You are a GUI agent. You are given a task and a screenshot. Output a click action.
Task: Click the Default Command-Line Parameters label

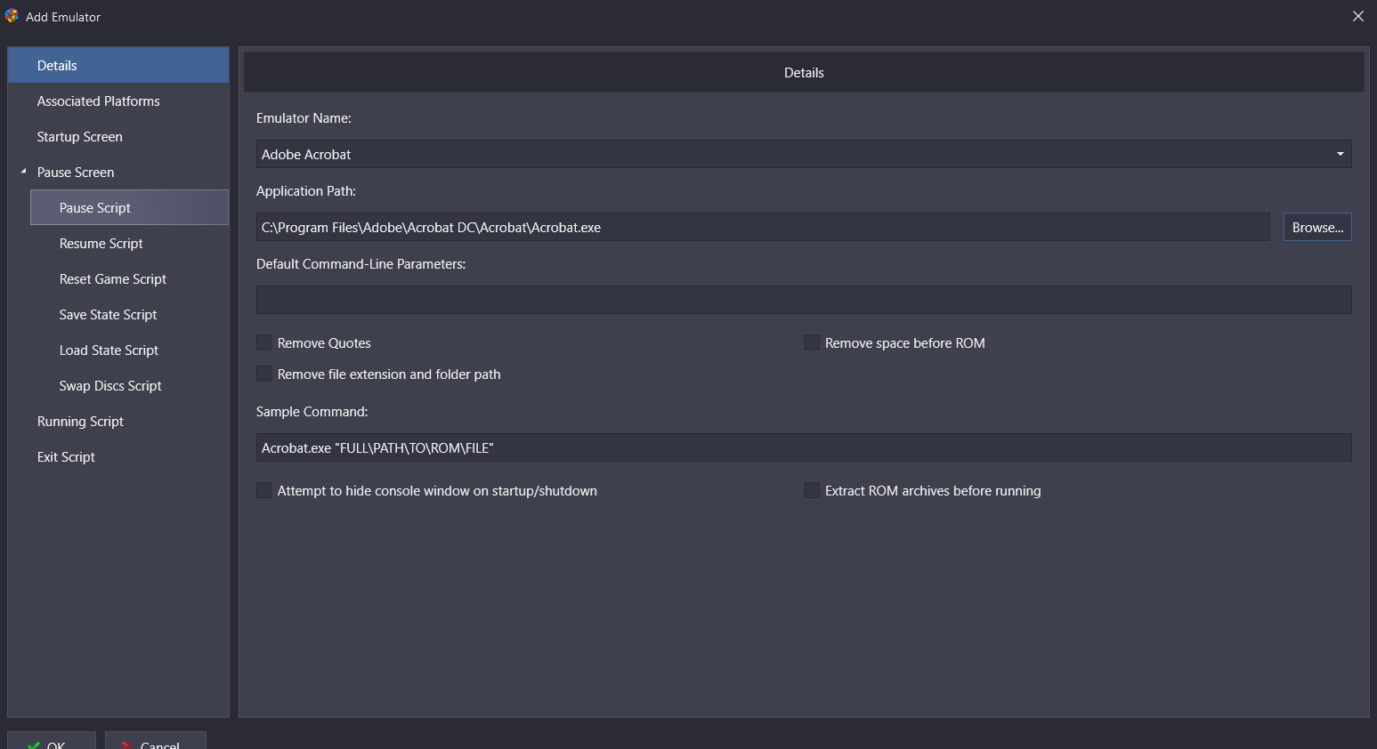(x=360, y=264)
